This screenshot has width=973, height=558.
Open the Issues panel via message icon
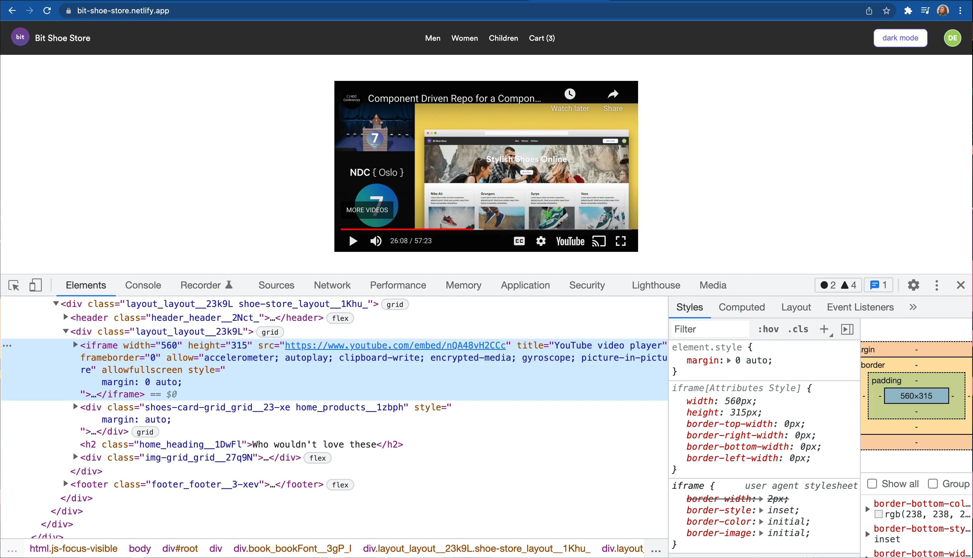[878, 285]
